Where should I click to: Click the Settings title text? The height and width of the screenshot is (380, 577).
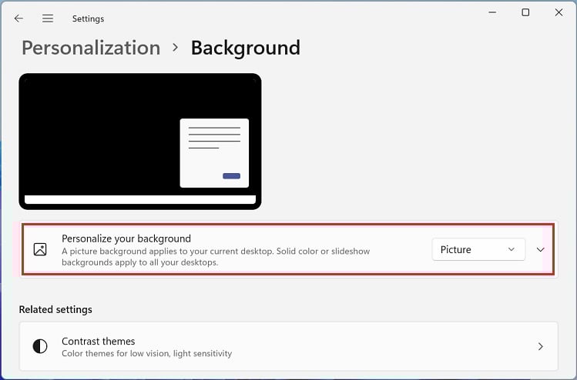[88, 18]
